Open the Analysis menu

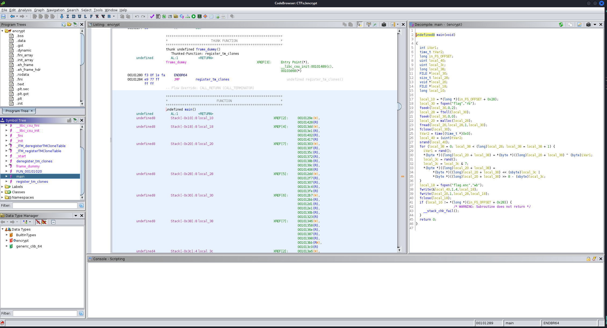pos(25,10)
